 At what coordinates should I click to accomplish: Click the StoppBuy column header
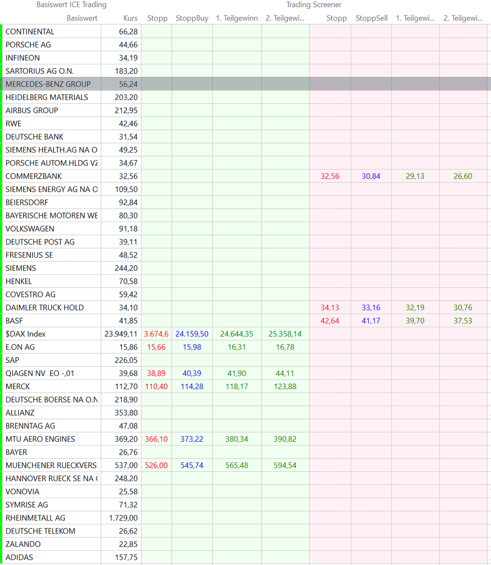[192, 18]
